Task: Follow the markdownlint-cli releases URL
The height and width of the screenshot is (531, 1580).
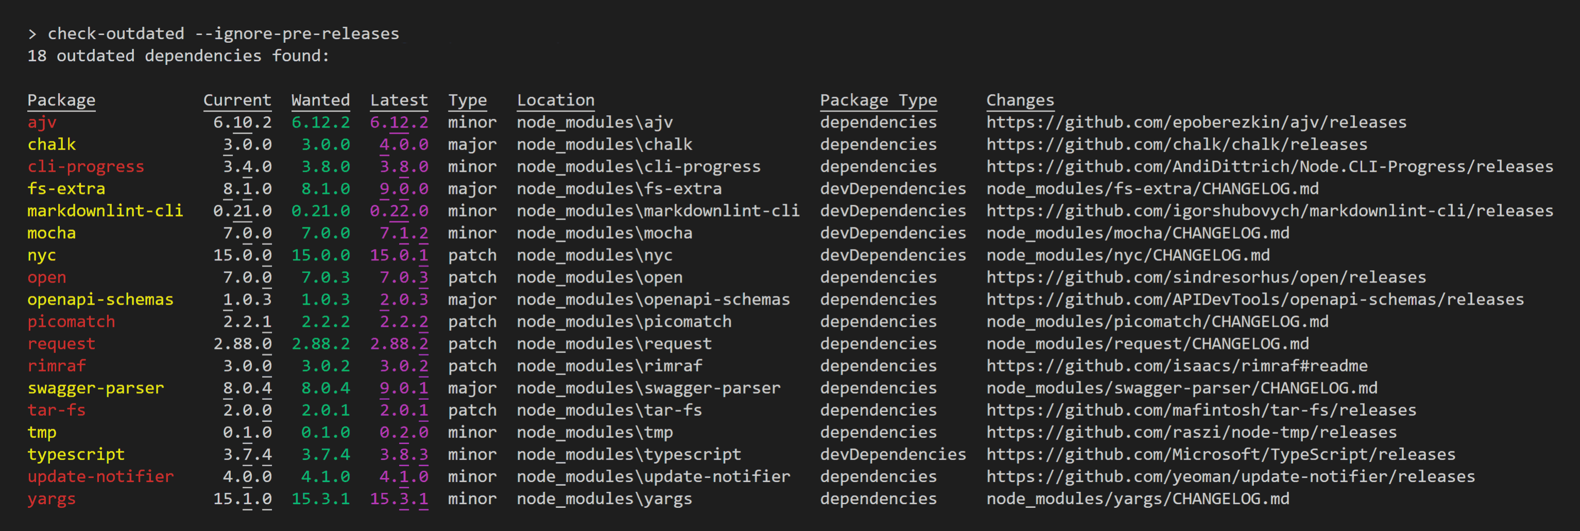Action: [x=1269, y=210]
